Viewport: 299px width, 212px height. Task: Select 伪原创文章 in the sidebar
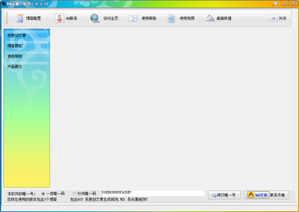(x=27, y=35)
